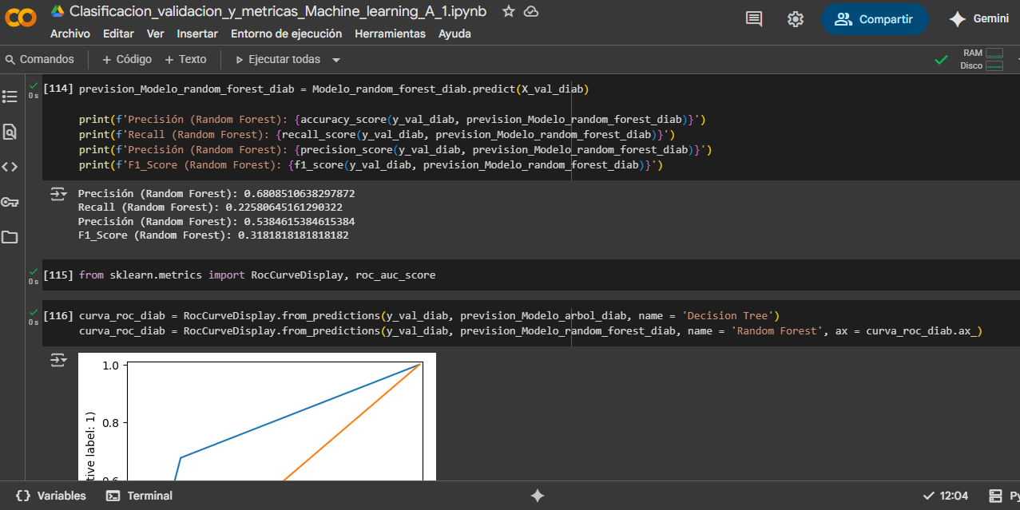
Task: Open the files folder sidebar icon
Action: tap(10, 237)
